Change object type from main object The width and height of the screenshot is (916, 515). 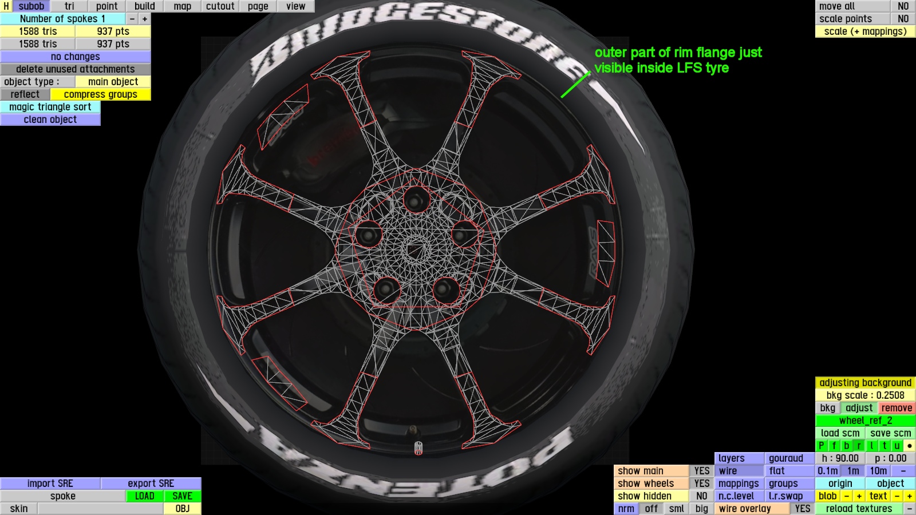click(x=113, y=82)
